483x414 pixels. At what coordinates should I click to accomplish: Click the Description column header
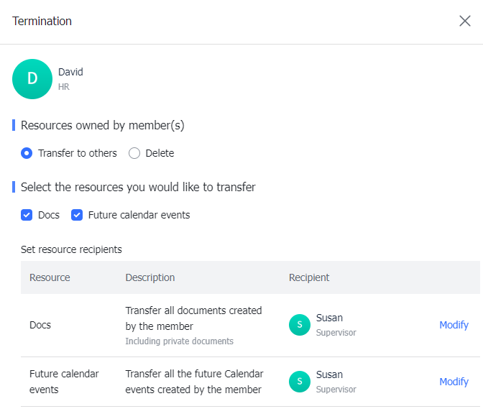150,277
